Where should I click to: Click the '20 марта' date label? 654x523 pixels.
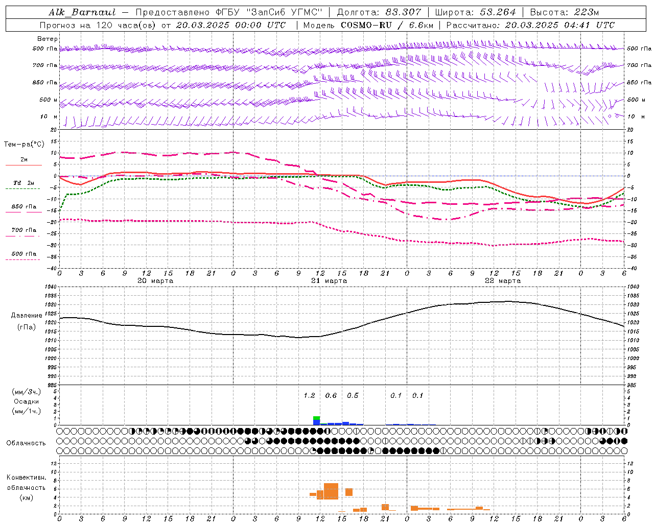coord(156,280)
